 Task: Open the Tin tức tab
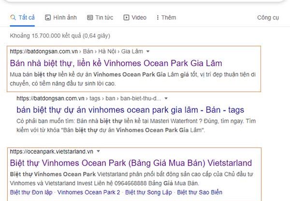point(100,17)
